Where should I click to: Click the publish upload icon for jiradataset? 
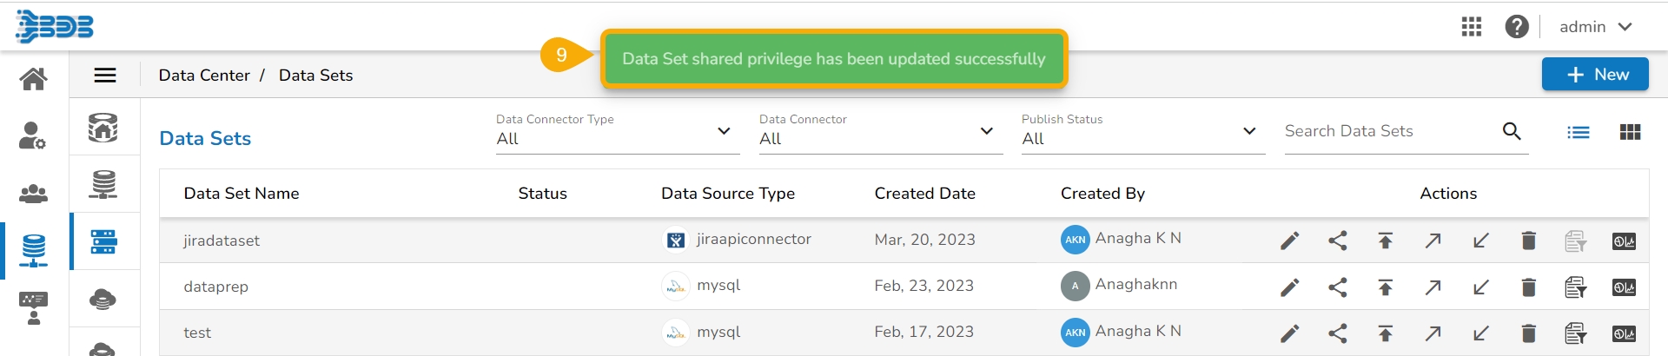(x=1386, y=241)
